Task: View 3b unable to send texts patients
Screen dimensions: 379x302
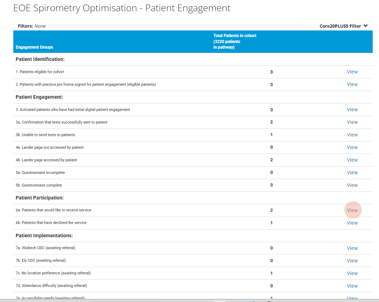Action: pos(352,135)
